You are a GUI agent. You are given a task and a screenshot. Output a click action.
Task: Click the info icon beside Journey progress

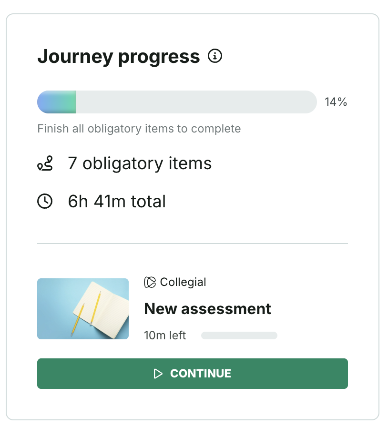tap(215, 56)
